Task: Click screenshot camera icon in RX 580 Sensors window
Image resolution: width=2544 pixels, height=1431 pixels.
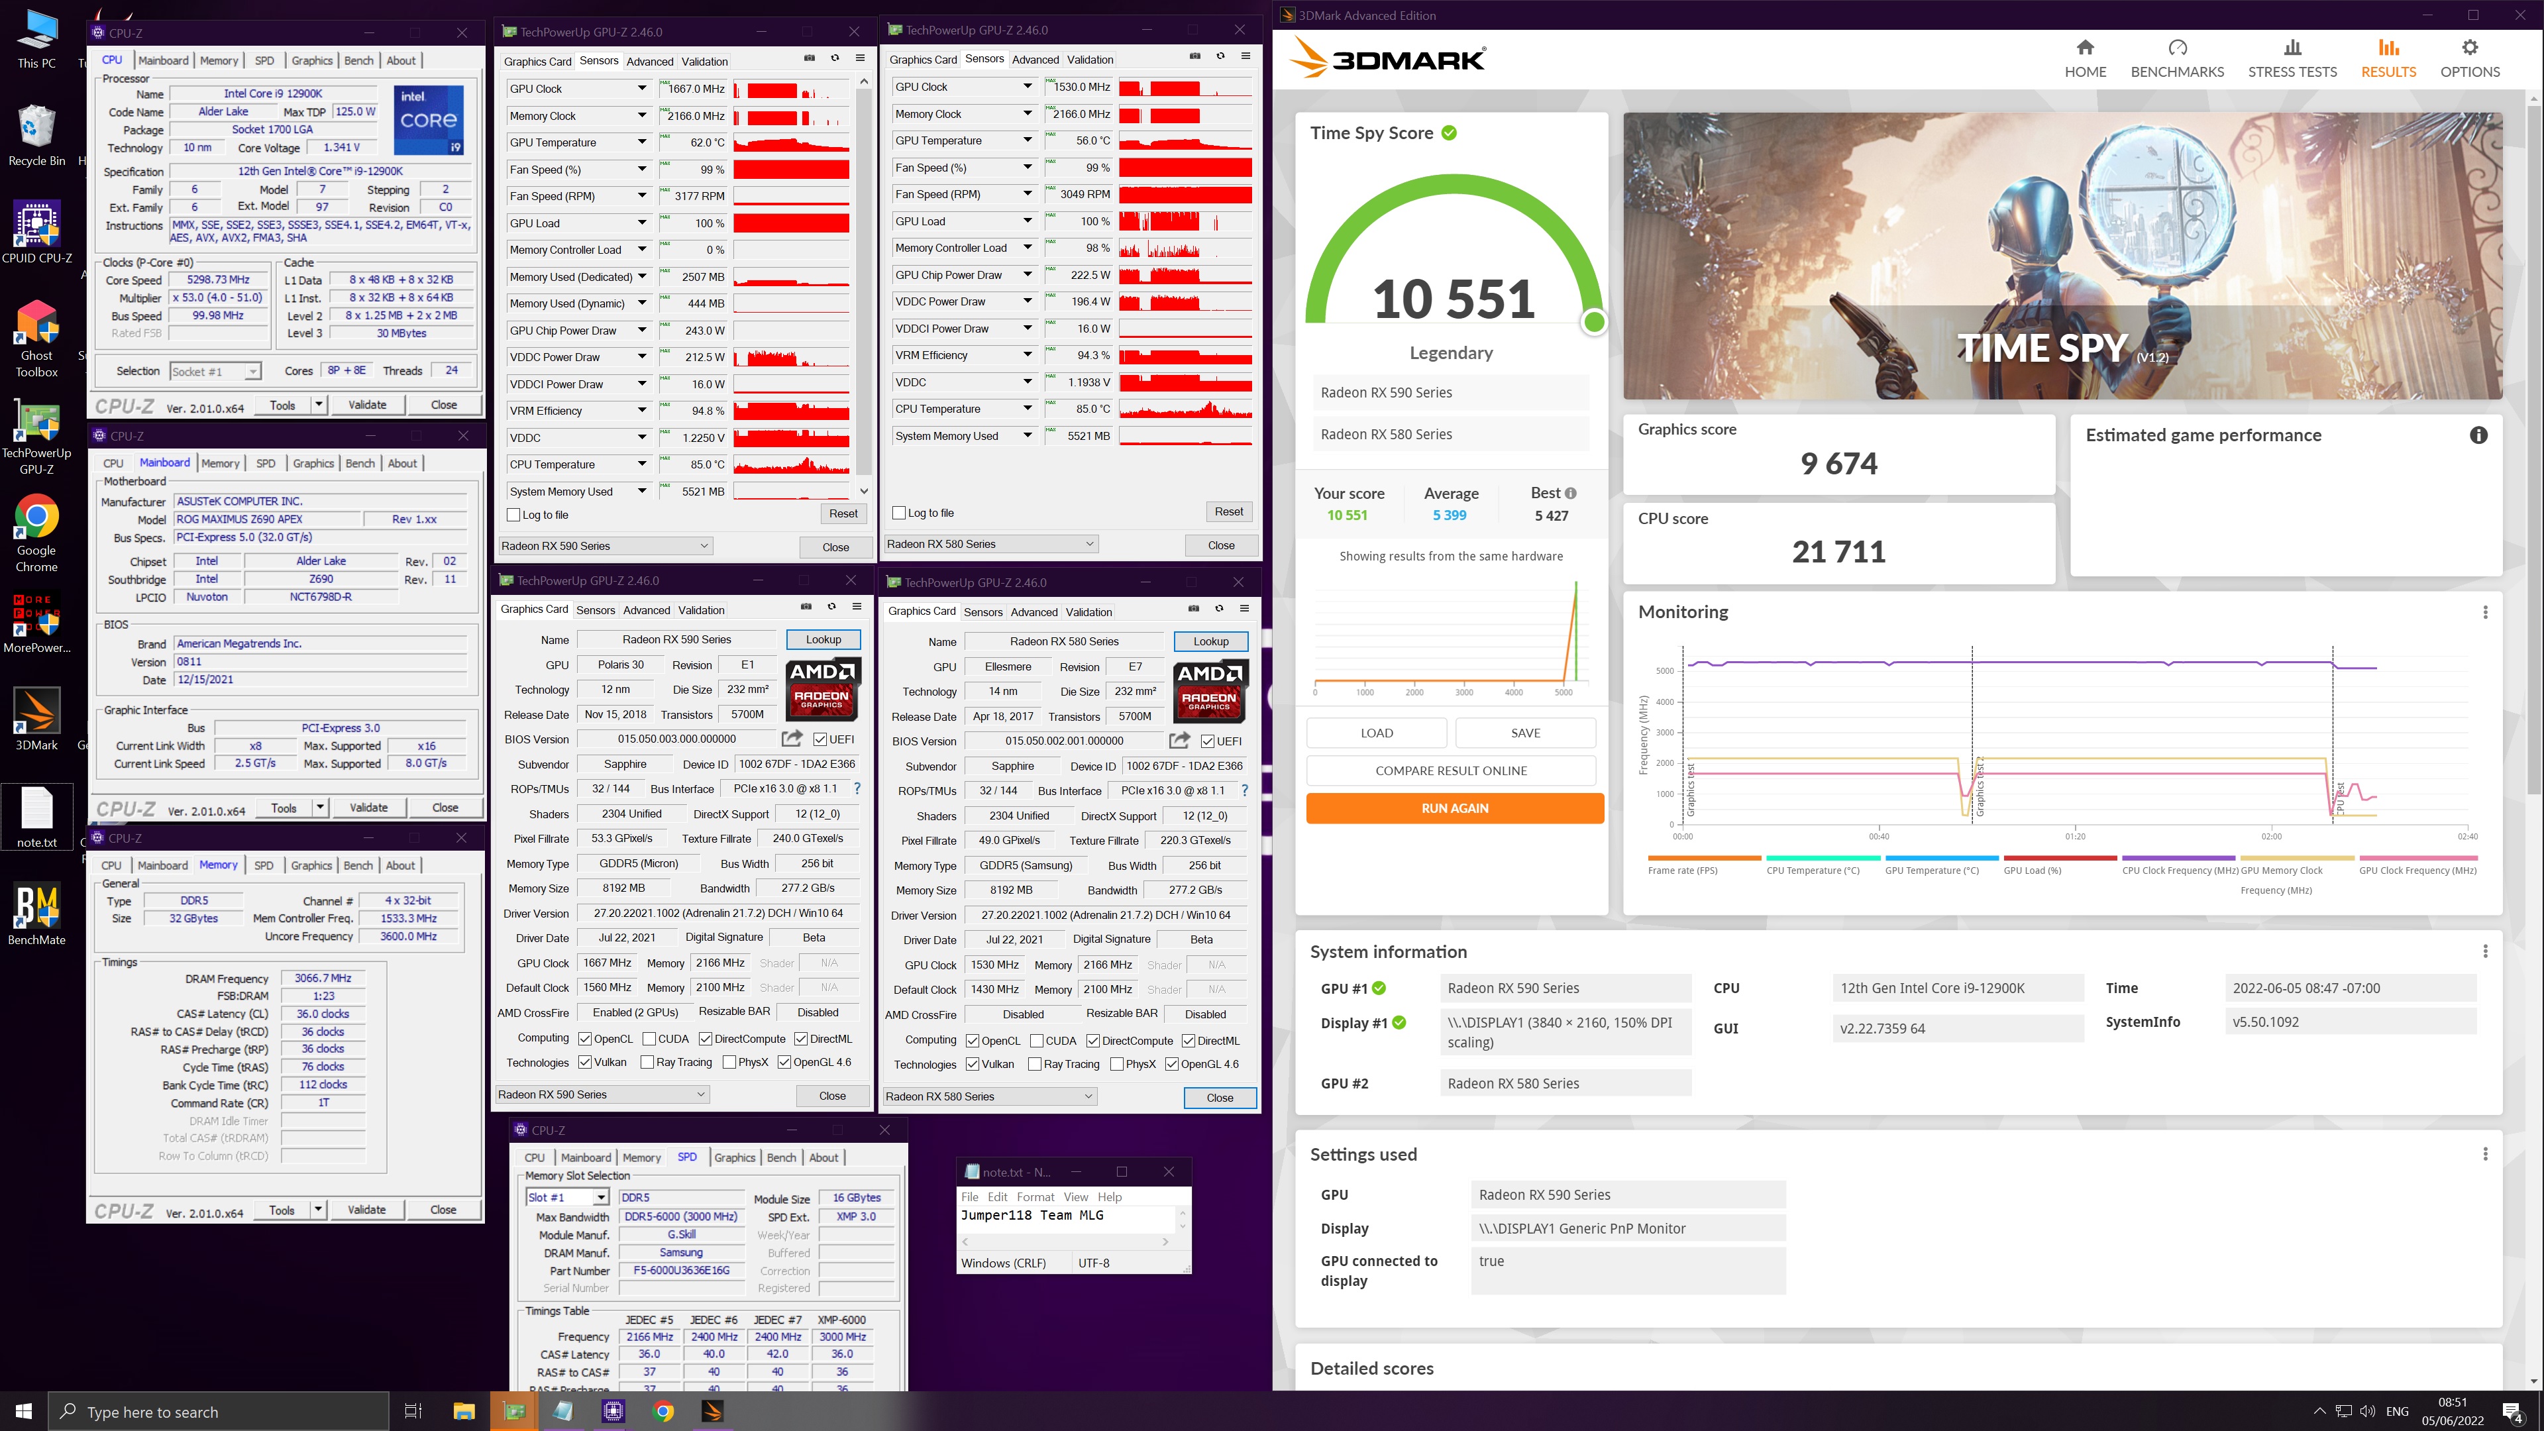Action: click(x=1194, y=56)
